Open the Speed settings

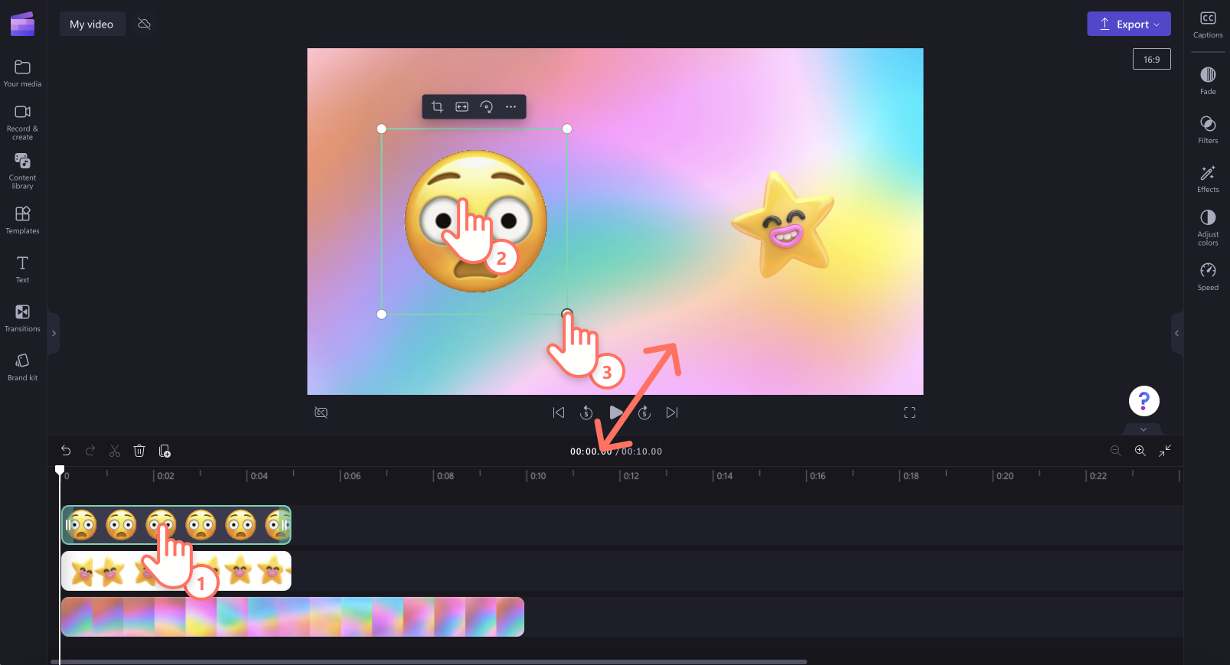point(1208,276)
